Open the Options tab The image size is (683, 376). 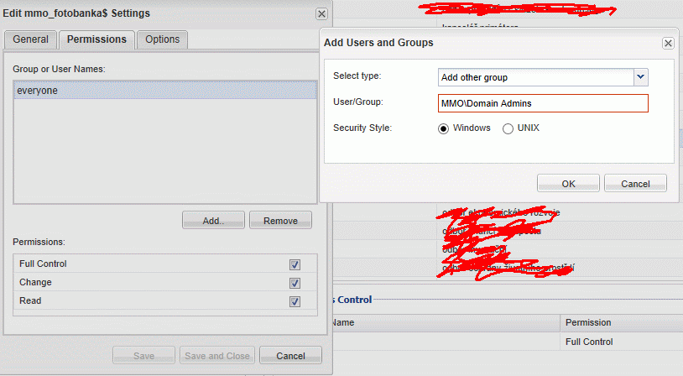(163, 39)
